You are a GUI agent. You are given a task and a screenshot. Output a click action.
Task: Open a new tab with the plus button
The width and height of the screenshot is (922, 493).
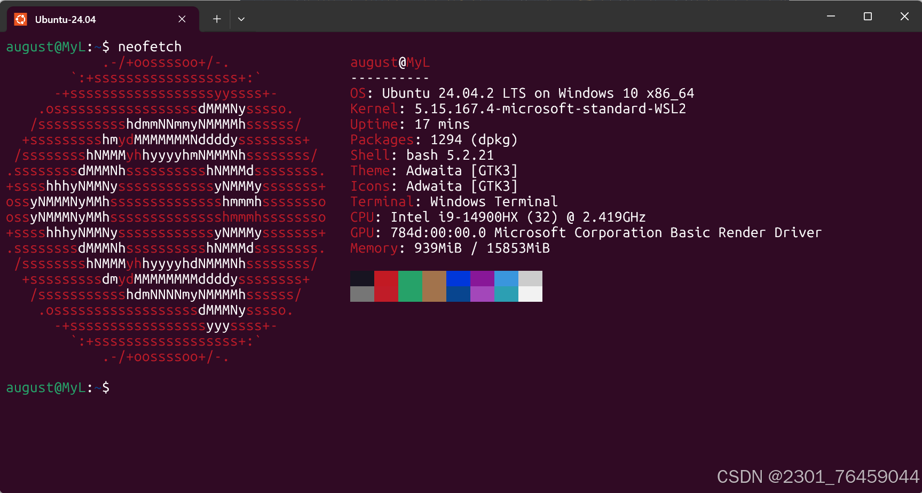[x=217, y=18]
